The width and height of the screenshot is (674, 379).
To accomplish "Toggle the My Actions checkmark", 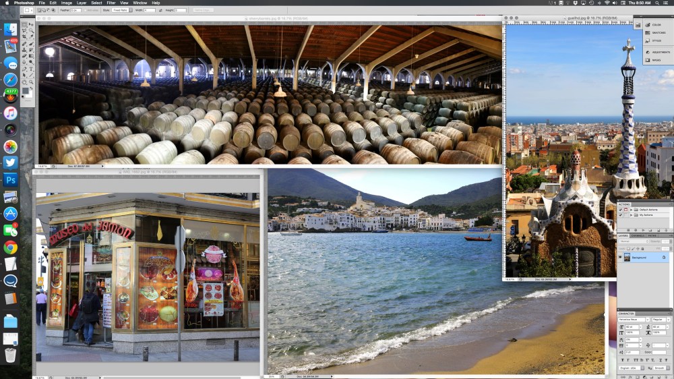I will [620, 215].
